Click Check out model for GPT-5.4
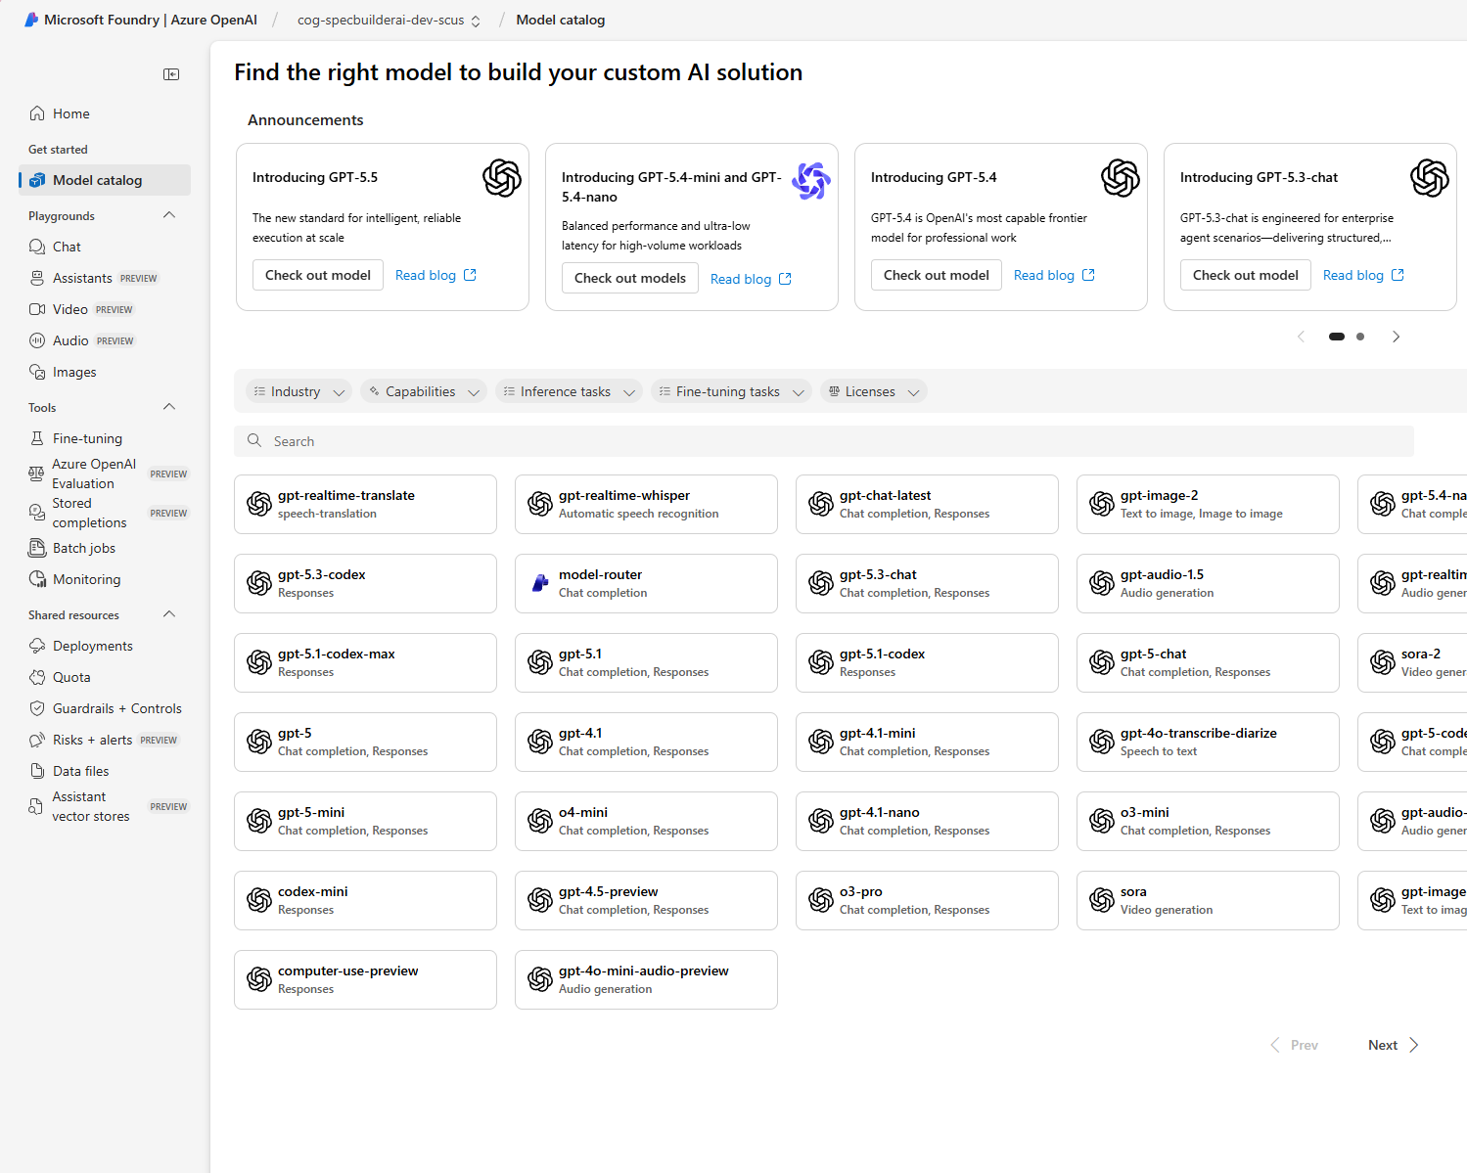The height and width of the screenshot is (1173, 1467). pyautogui.click(x=937, y=275)
